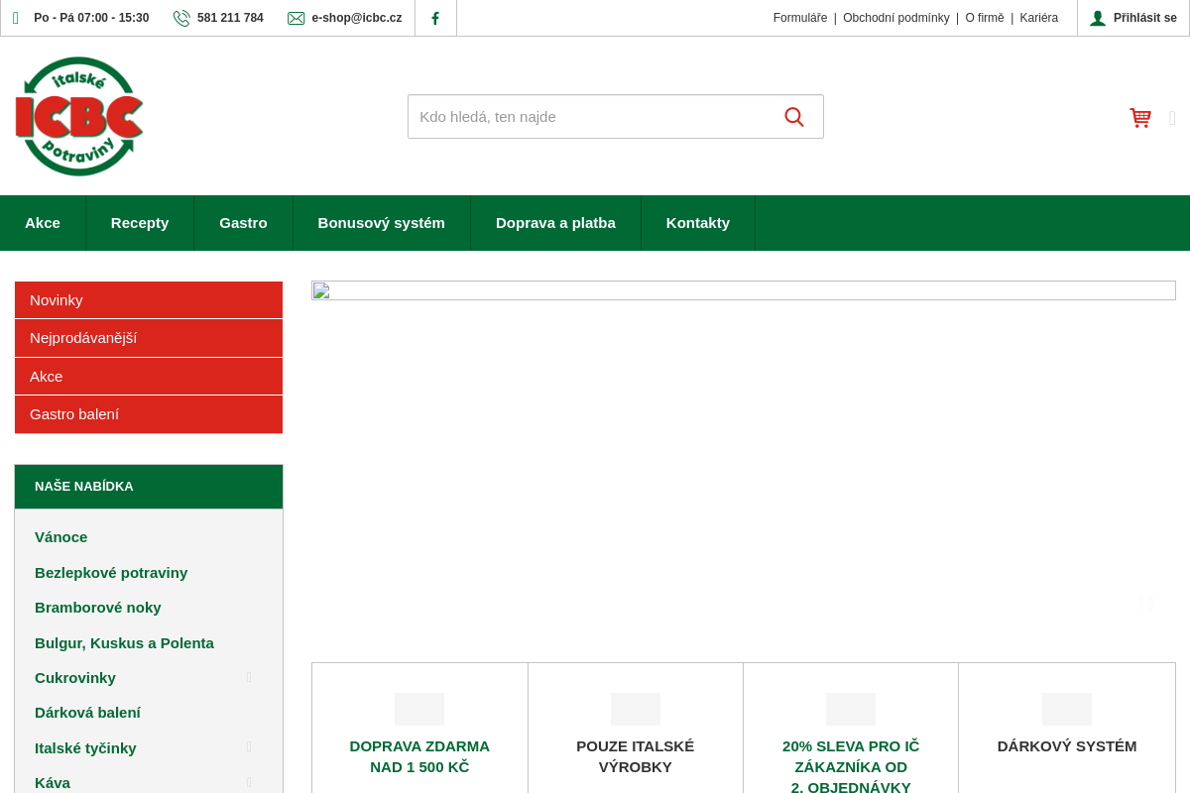This screenshot has width=1190, height=793.
Task: Expand the Cukrovinky category arrow
Action: tap(249, 678)
